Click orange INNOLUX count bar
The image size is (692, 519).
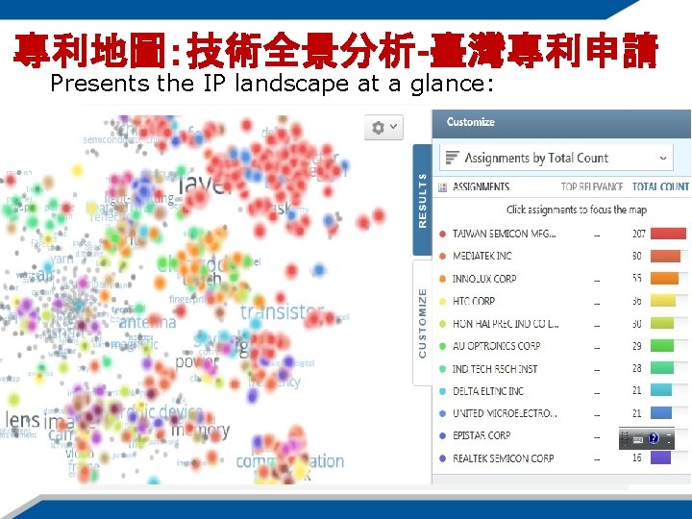pos(664,279)
